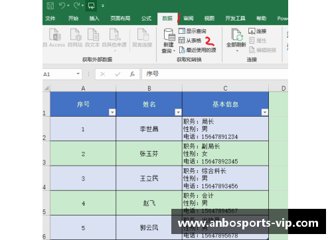Click the 从表格 button
332x240 pixels.
click(190, 40)
